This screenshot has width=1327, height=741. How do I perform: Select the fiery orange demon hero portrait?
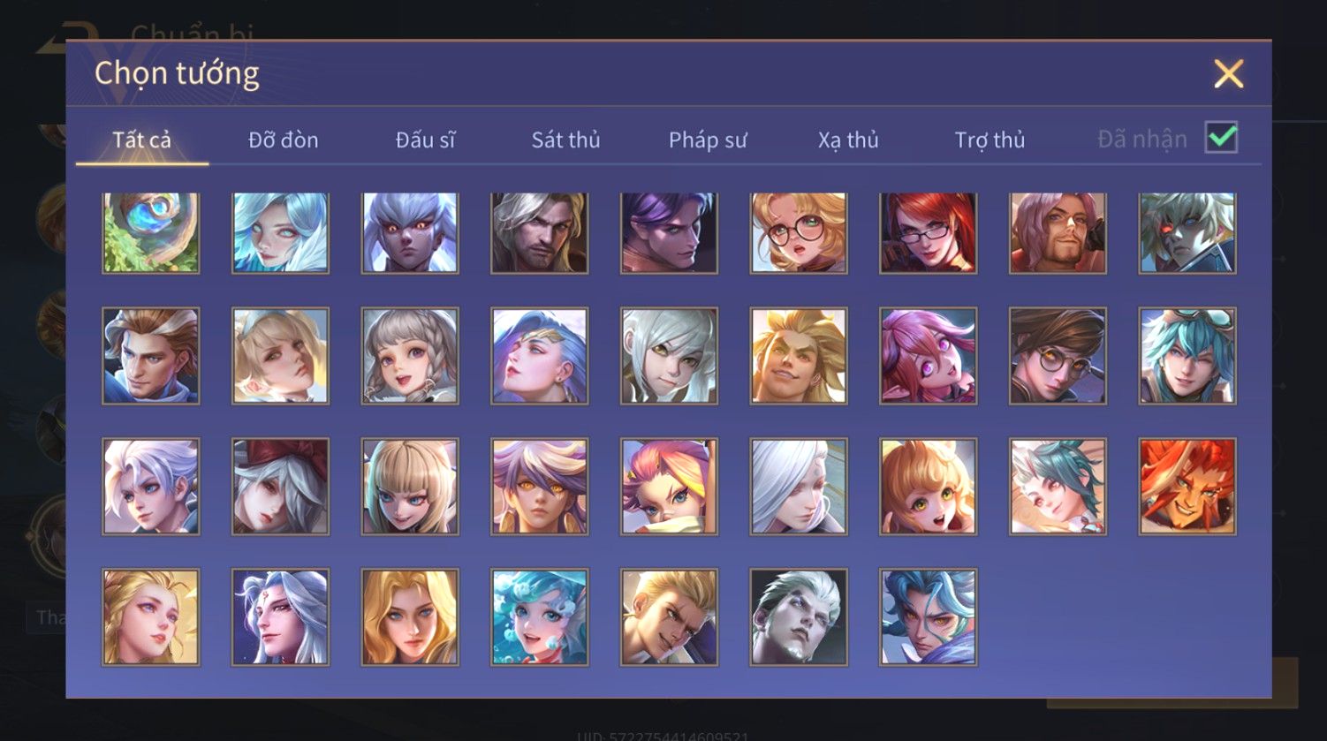[x=1187, y=487]
